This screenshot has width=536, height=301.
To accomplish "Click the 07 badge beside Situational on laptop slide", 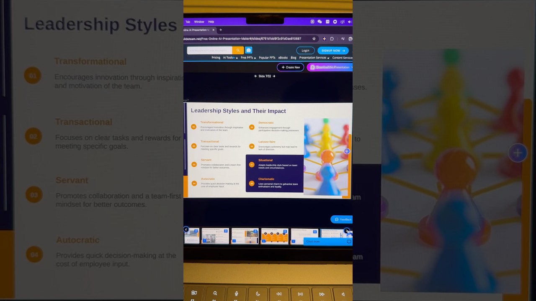I will 252,165.
